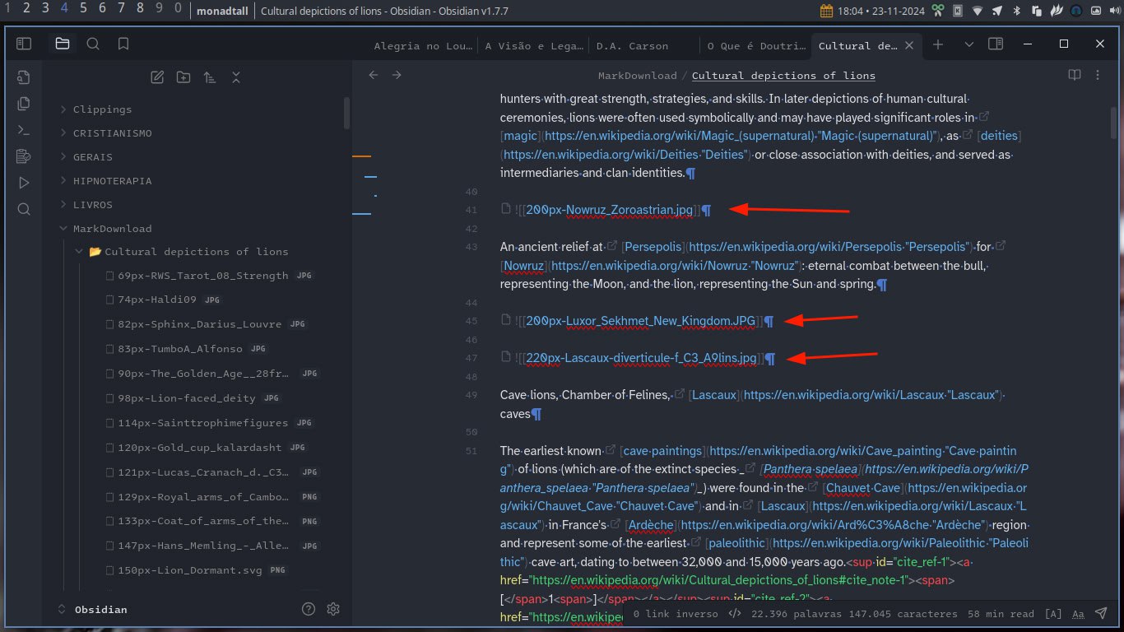The height and width of the screenshot is (632, 1124).
Task: Click the file-search icon at top of ribbon
Action: pyautogui.click(x=23, y=77)
